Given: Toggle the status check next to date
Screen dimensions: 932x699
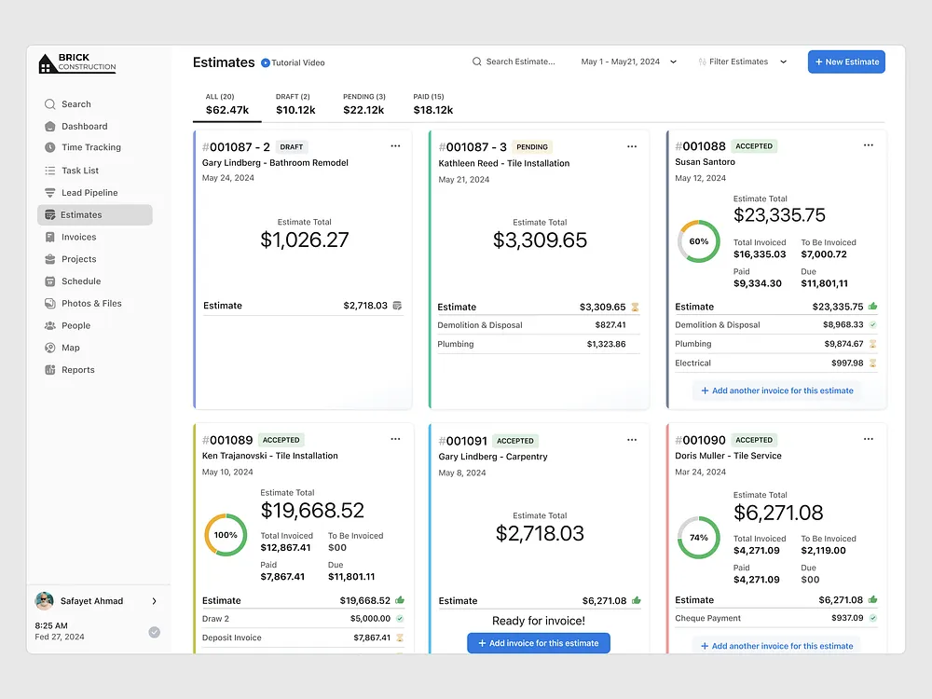Looking at the screenshot, I should tap(155, 632).
